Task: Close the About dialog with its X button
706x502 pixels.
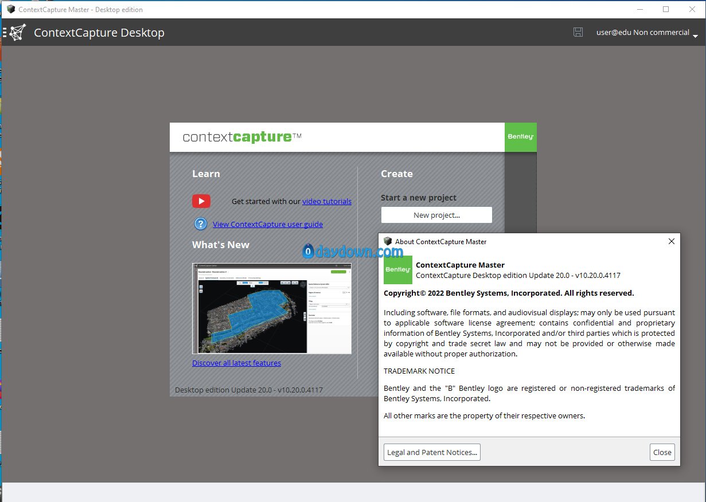Action: 672,241
